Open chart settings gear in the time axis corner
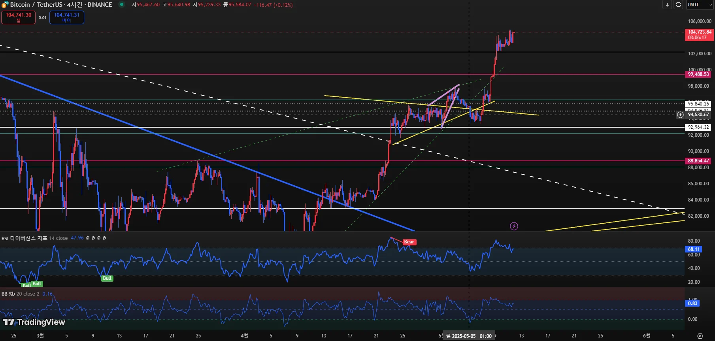 [x=700, y=336]
